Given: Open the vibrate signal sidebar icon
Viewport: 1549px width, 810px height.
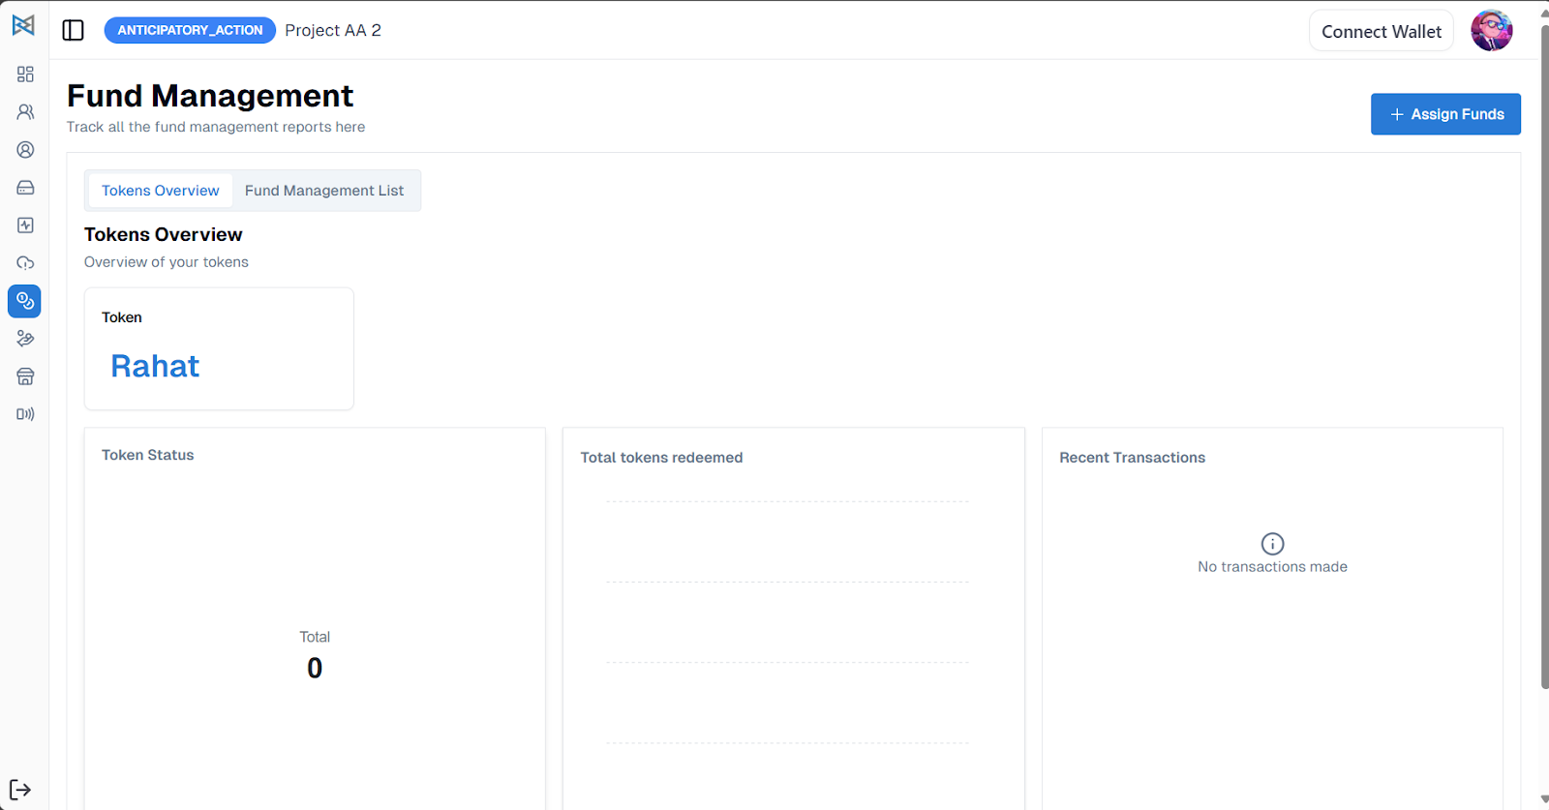Looking at the screenshot, I should pyautogui.click(x=25, y=414).
